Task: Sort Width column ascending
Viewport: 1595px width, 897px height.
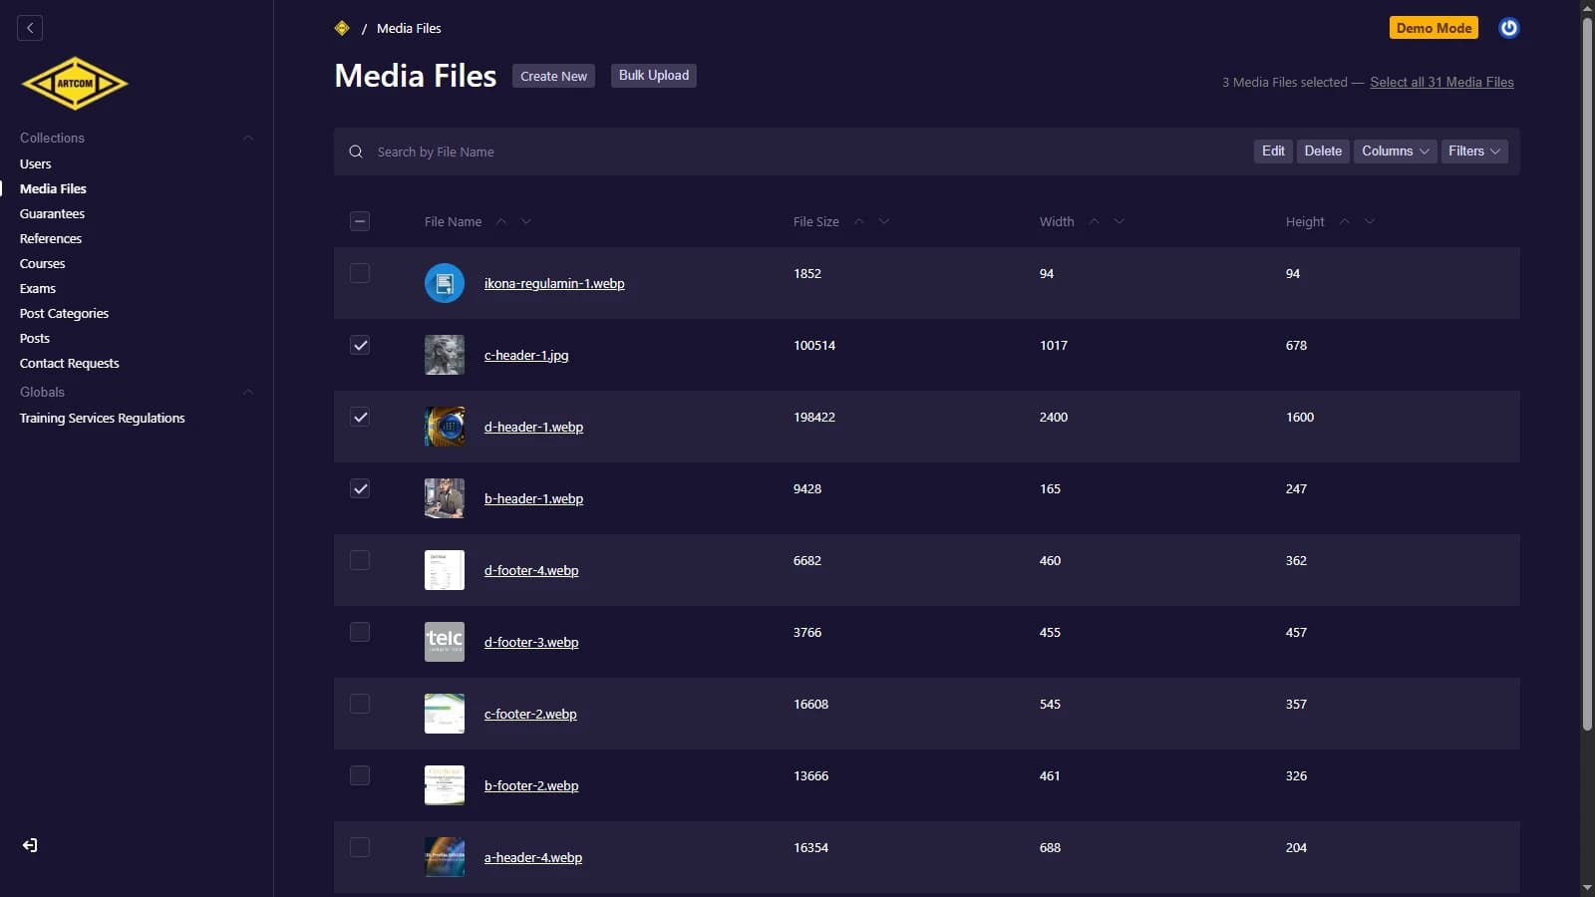Action: pyautogui.click(x=1094, y=221)
